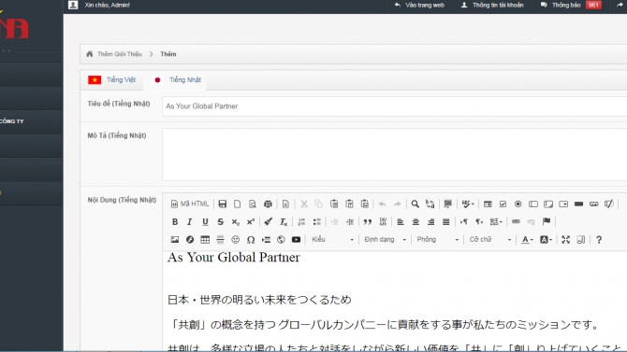Open the spell checker dropdown
Image resolution: width=627 pixels, height=352 pixels.
[x=468, y=204]
